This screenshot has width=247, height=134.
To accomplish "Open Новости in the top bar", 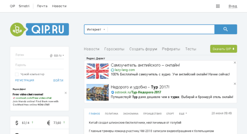I will 59,6.
